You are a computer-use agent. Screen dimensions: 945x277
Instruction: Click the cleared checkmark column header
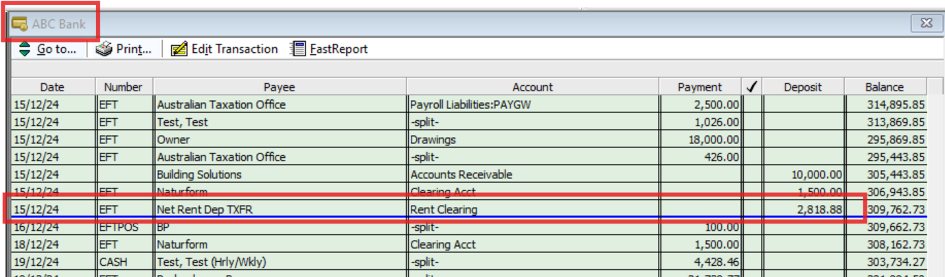point(752,87)
